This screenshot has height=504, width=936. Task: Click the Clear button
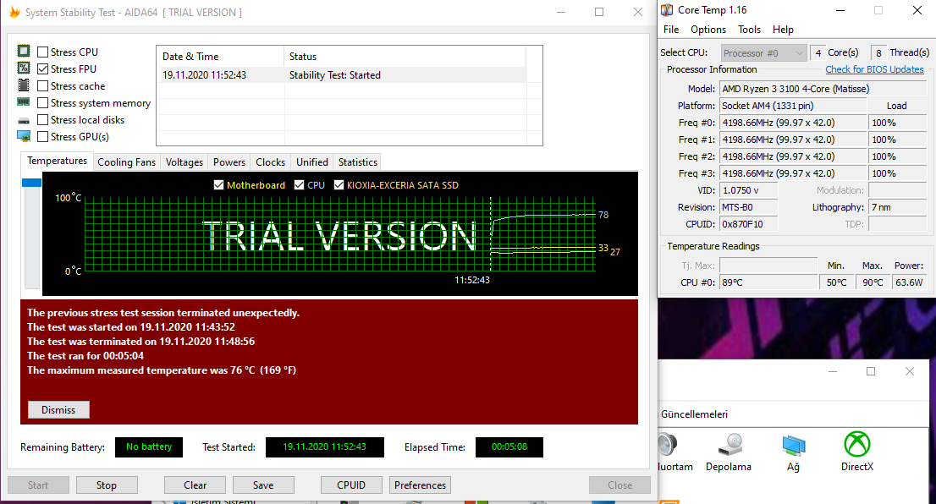[195, 485]
